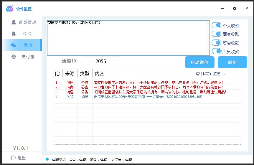The image size is (254, 165).
Task: Click the QQ penguin icon in sidebar
Action: click(x=14, y=34)
